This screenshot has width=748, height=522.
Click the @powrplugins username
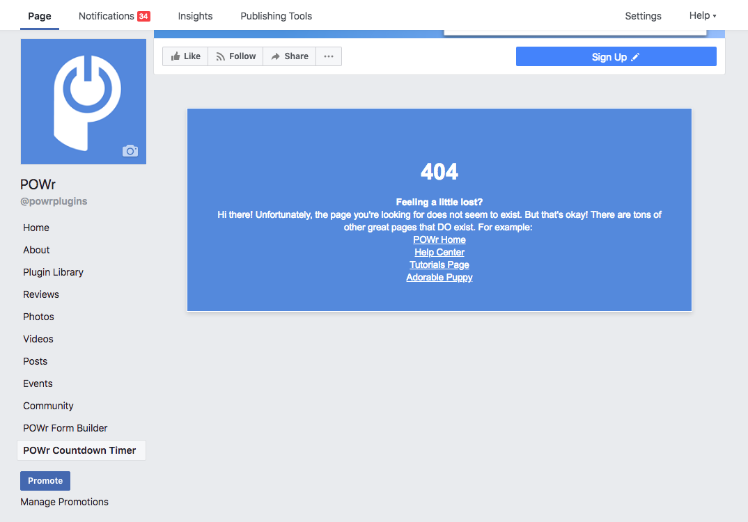tap(54, 201)
